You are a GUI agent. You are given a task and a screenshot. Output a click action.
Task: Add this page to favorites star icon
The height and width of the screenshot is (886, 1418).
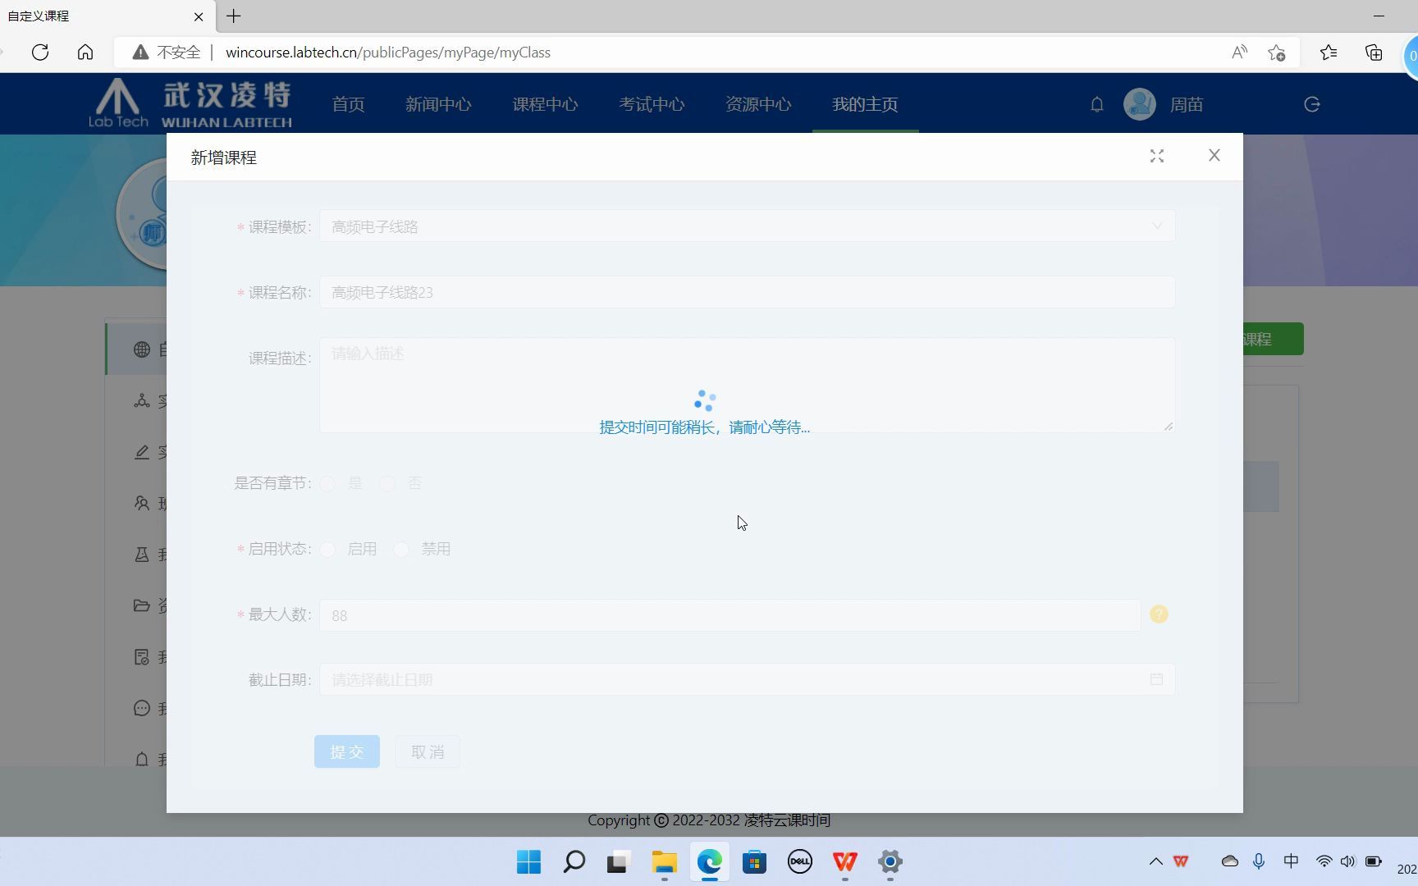click(x=1276, y=53)
